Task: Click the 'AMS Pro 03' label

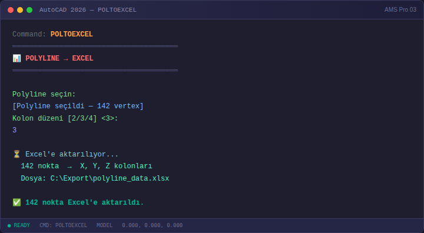Action: pyautogui.click(x=400, y=10)
